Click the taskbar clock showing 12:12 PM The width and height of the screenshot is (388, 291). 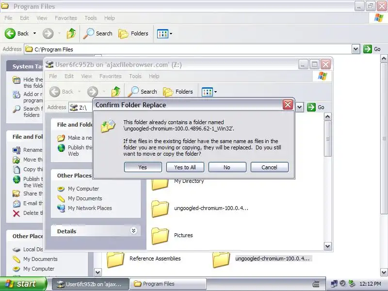pyautogui.click(x=370, y=284)
